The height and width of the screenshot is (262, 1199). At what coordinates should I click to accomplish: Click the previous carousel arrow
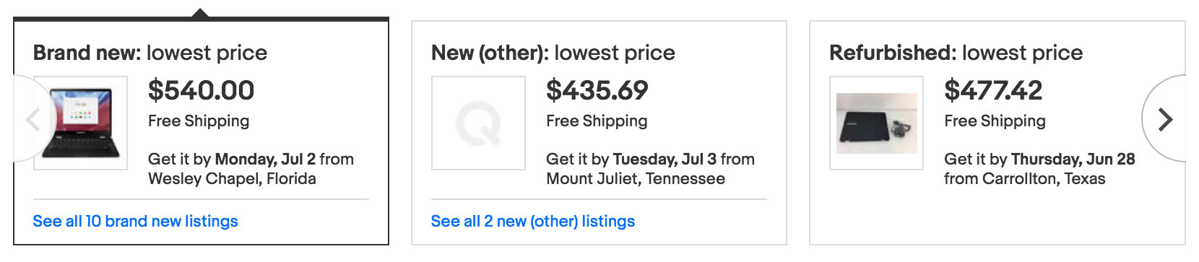pos(32,119)
